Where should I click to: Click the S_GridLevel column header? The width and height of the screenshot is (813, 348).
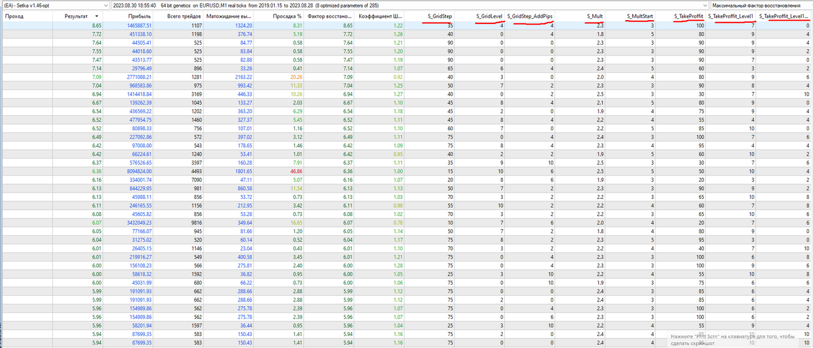(x=490, y=16)
